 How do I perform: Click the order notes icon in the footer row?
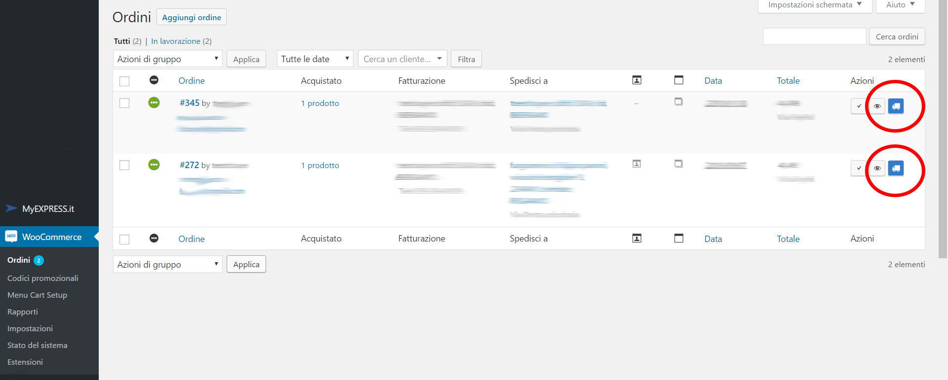coord(679,238)
